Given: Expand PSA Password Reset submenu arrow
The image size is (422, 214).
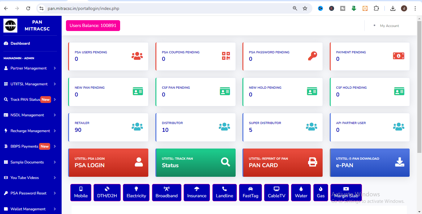Looking at the screenshot, I should tap(55, 193).
